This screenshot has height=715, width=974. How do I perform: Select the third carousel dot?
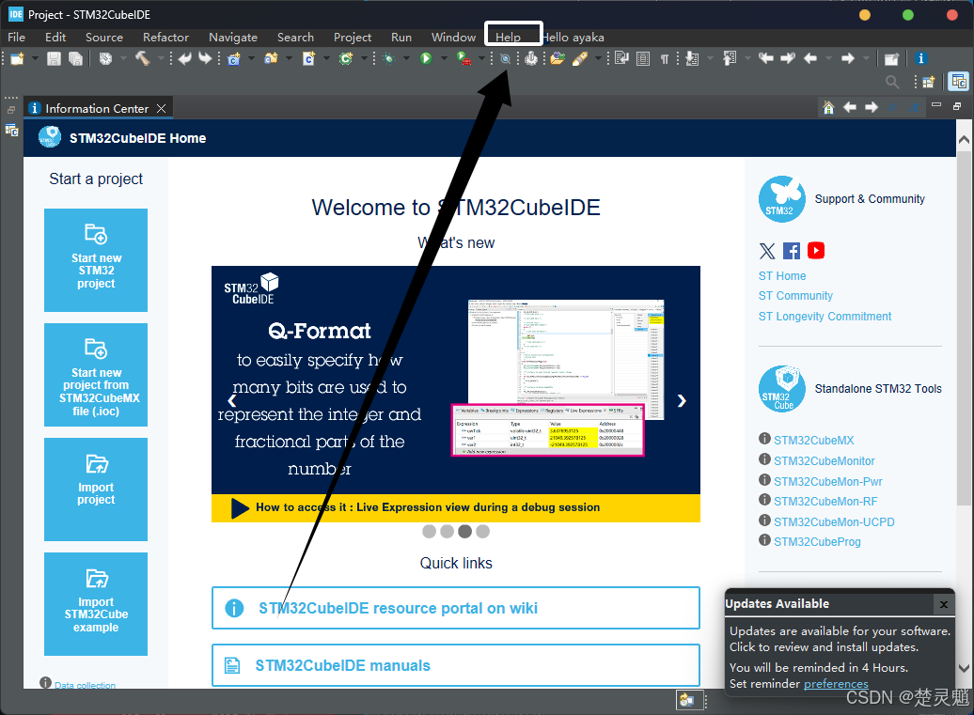coord(464,531)
